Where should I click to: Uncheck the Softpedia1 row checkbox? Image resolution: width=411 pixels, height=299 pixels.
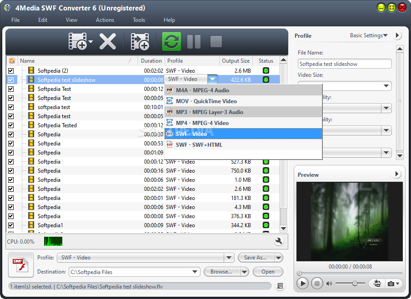pos(11,225)
